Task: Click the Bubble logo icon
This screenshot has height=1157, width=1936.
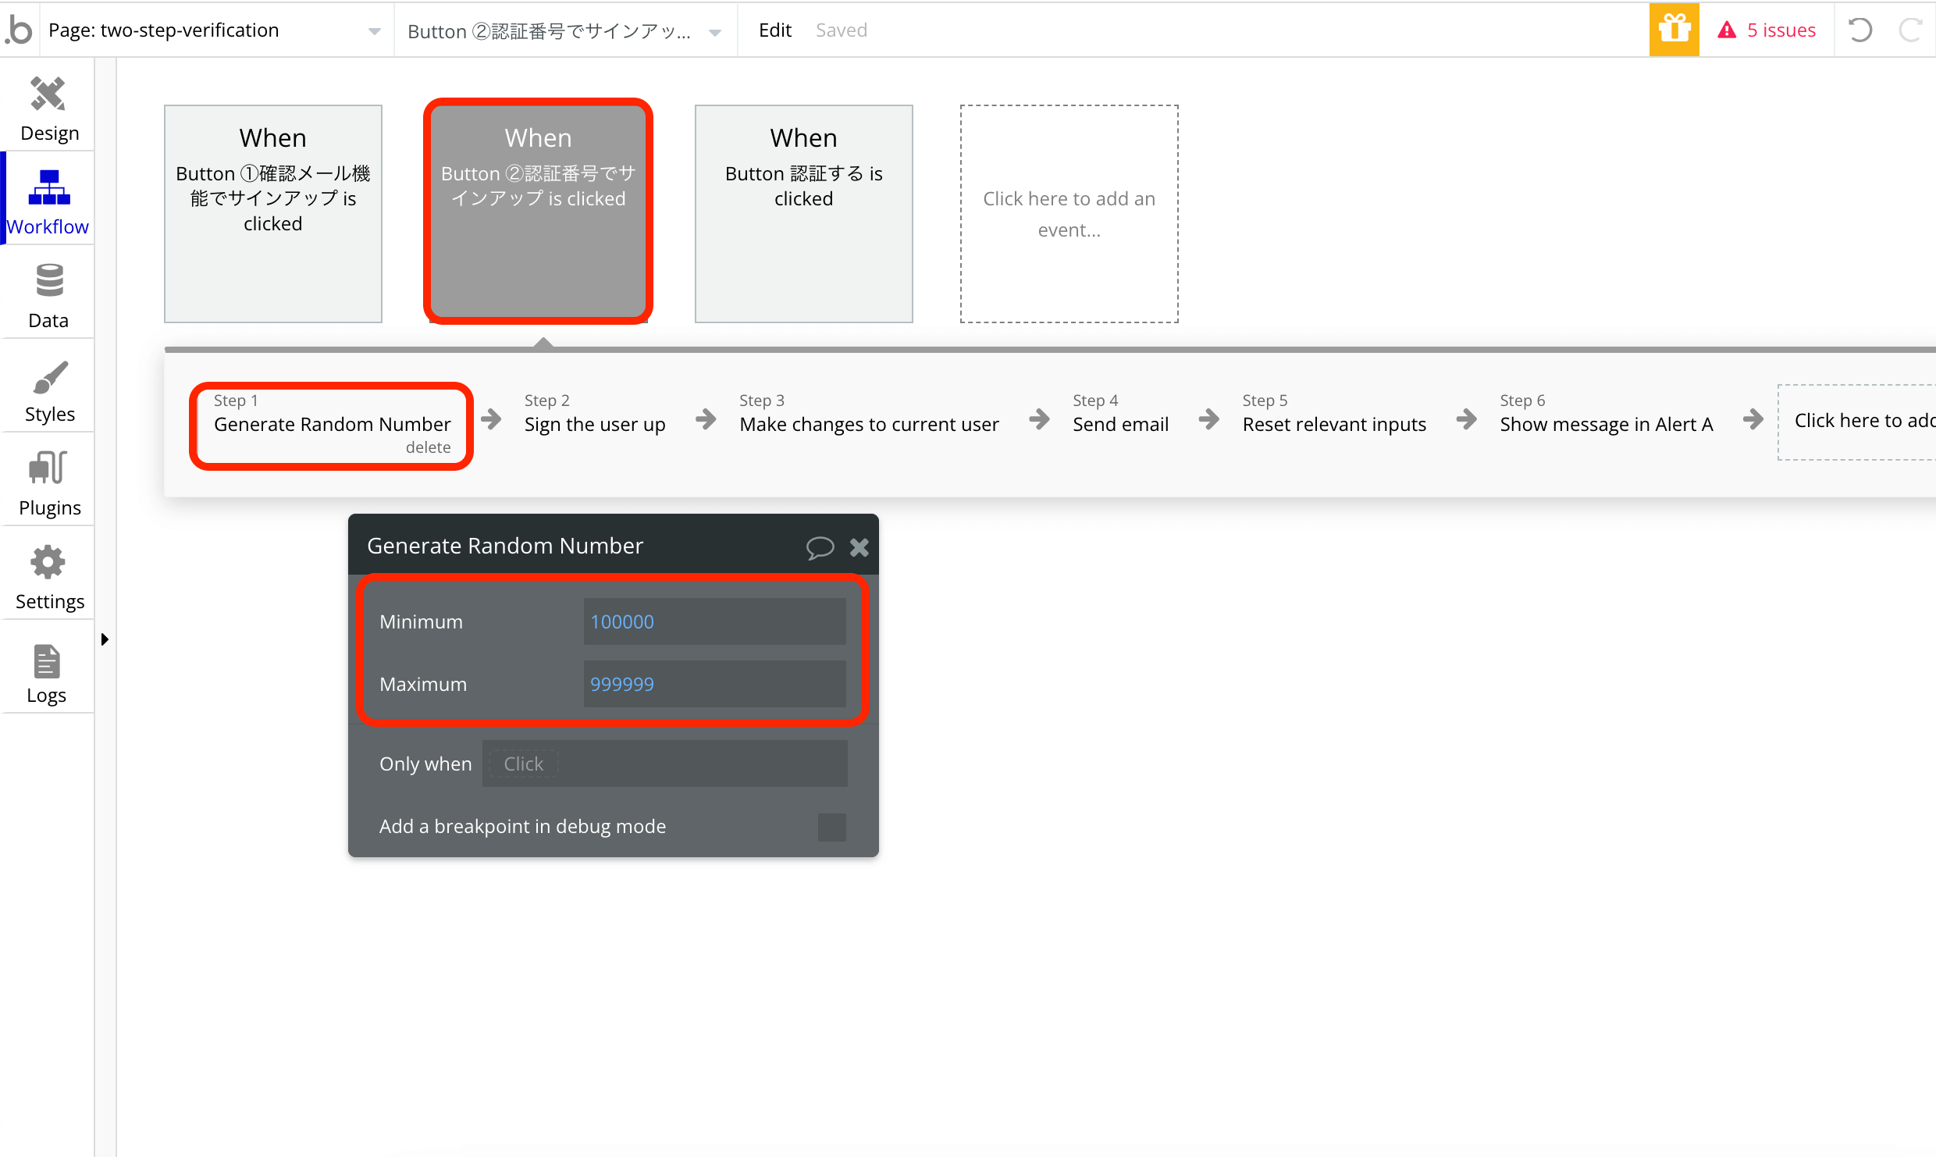Action: click(x=19, y=30)
